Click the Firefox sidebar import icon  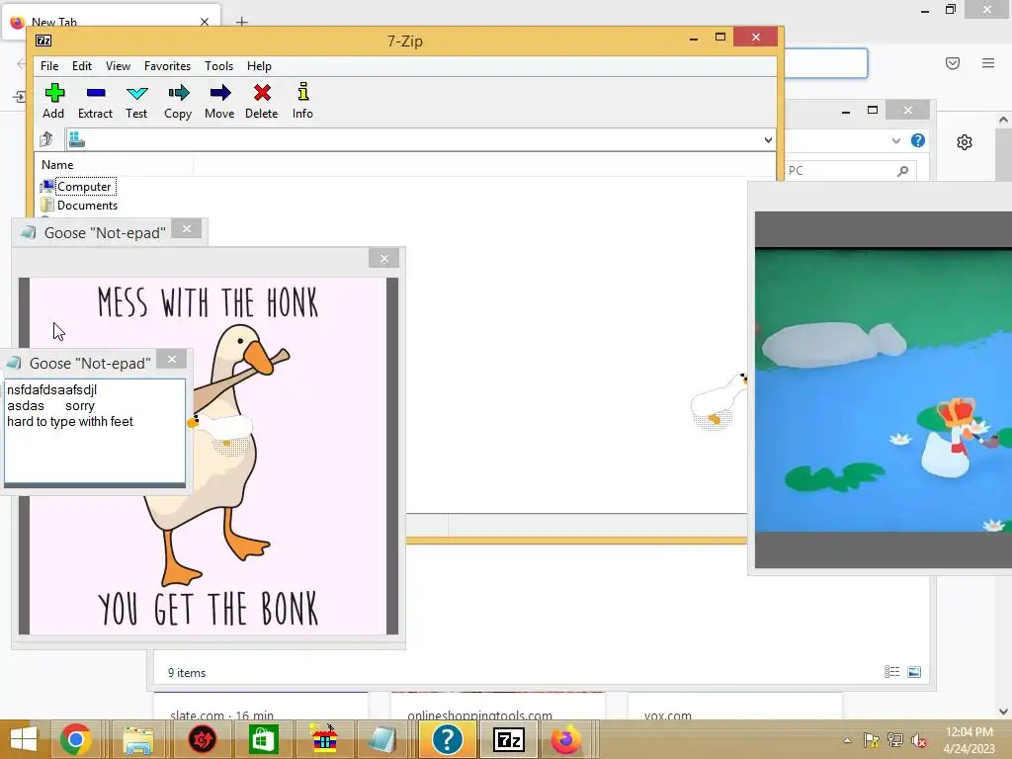20,97
